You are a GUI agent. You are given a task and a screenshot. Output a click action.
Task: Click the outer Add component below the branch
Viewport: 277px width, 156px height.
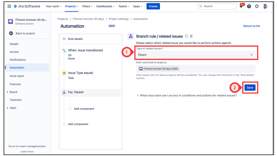tap(78, 124)
